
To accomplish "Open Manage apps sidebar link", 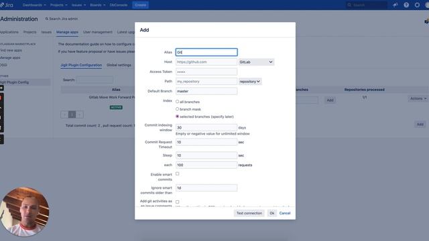I will point(10,58).
